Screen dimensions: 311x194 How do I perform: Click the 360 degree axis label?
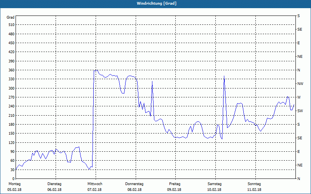point(12,70)
